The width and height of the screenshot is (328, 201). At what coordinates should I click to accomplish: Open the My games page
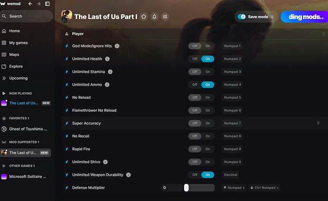(x=18, y=43)
